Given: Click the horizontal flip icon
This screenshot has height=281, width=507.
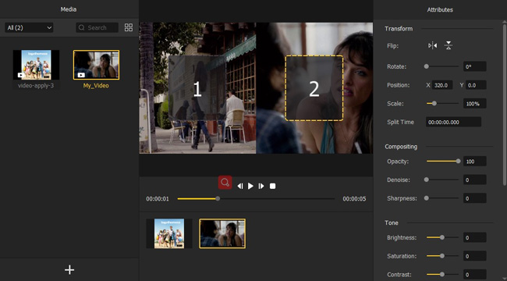Looking at the screenshot, I should coord(433,45).
